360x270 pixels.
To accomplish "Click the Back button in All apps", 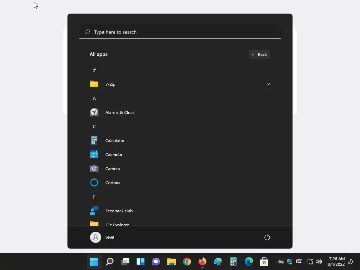I will (259, 54).
